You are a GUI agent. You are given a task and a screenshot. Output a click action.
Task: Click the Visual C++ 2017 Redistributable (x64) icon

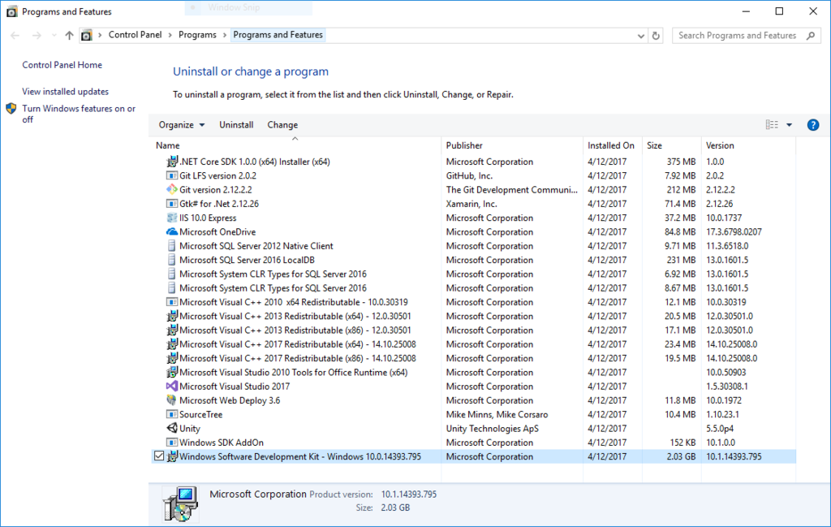(x=172, y=344)
